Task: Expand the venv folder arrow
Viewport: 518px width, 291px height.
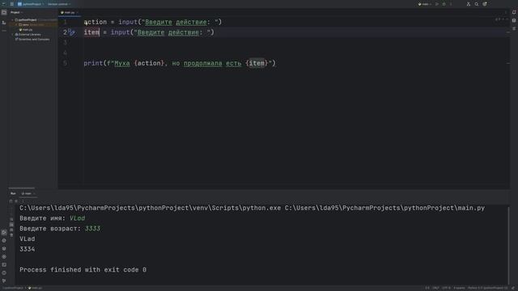Action: [16, 25]
